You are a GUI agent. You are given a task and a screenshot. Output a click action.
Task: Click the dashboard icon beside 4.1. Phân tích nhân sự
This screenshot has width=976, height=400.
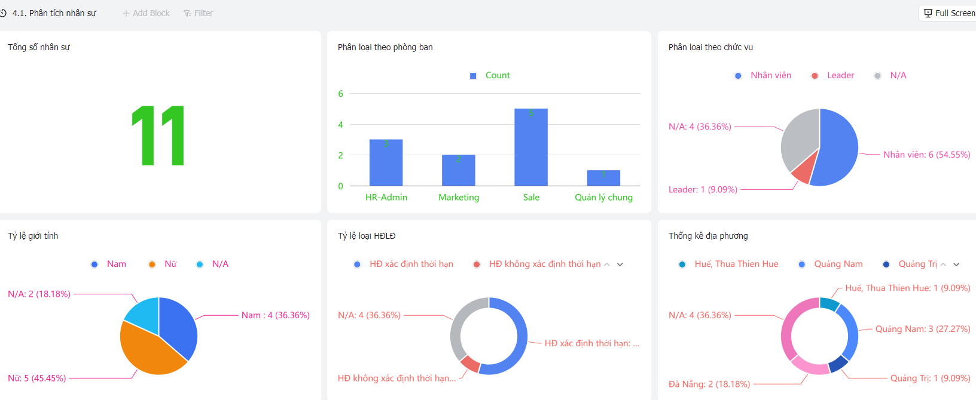click(x=3, y=13)
